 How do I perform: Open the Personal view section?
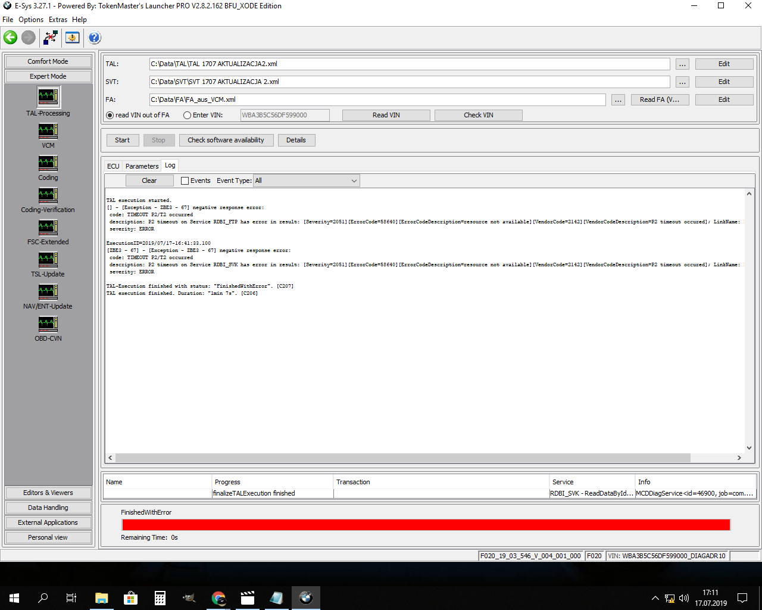point(48,537)
